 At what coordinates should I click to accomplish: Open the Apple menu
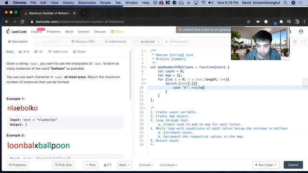coord(6,2)
